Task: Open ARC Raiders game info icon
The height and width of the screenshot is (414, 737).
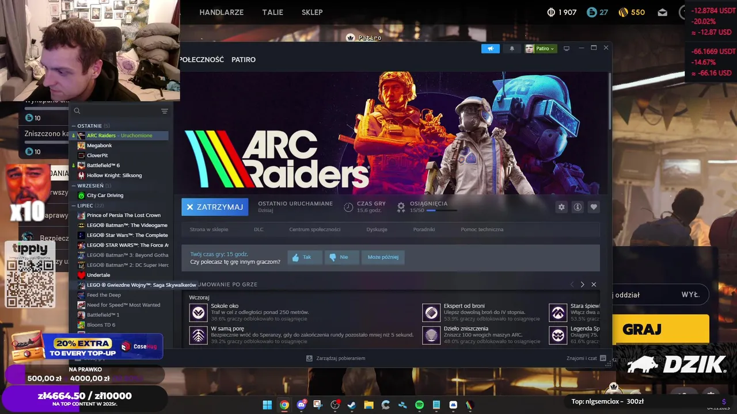Action: click(578, 207)
